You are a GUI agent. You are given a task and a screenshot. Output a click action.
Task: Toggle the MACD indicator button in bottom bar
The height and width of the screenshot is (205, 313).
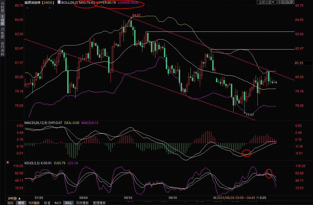click(58, 203)
